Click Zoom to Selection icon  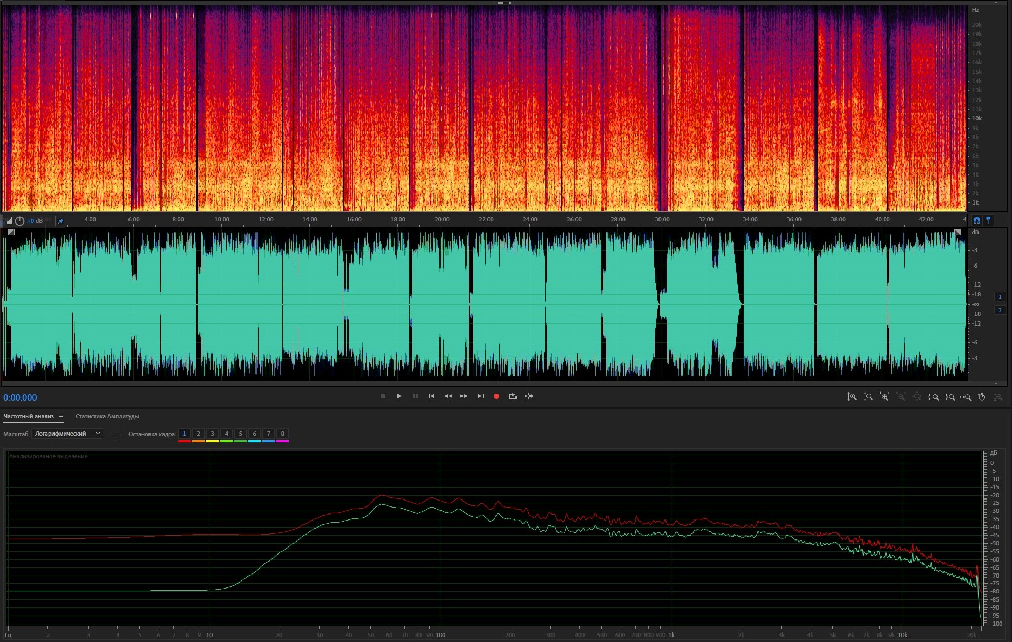tap(966, 397)
